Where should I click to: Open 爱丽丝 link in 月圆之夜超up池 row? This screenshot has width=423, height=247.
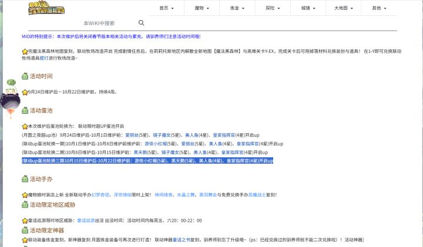point(132,135)
